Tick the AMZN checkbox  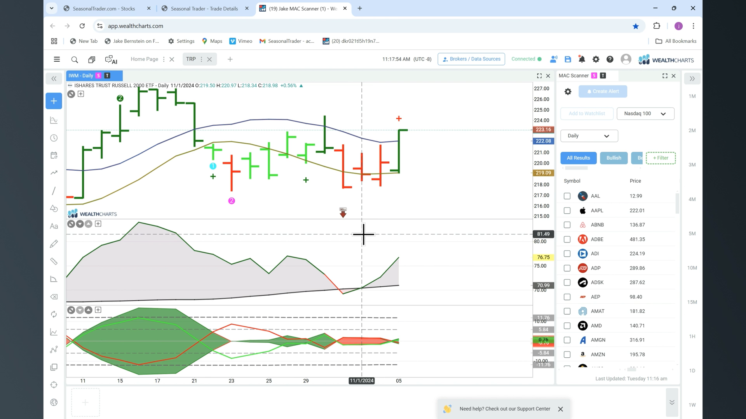[x=567, y=355]
